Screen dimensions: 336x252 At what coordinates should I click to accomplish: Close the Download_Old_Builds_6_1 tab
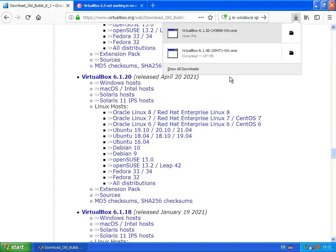(68, 6)
